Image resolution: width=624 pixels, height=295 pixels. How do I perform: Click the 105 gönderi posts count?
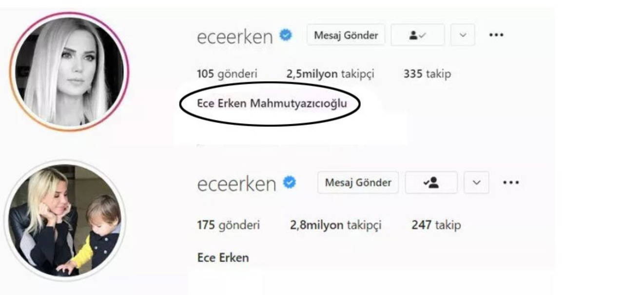point(227,74)
